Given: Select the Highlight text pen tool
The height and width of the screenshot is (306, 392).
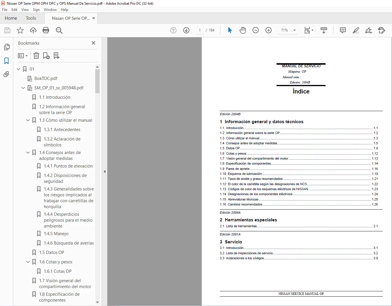Looking at the screenshot, I should (x=356, y=30).
